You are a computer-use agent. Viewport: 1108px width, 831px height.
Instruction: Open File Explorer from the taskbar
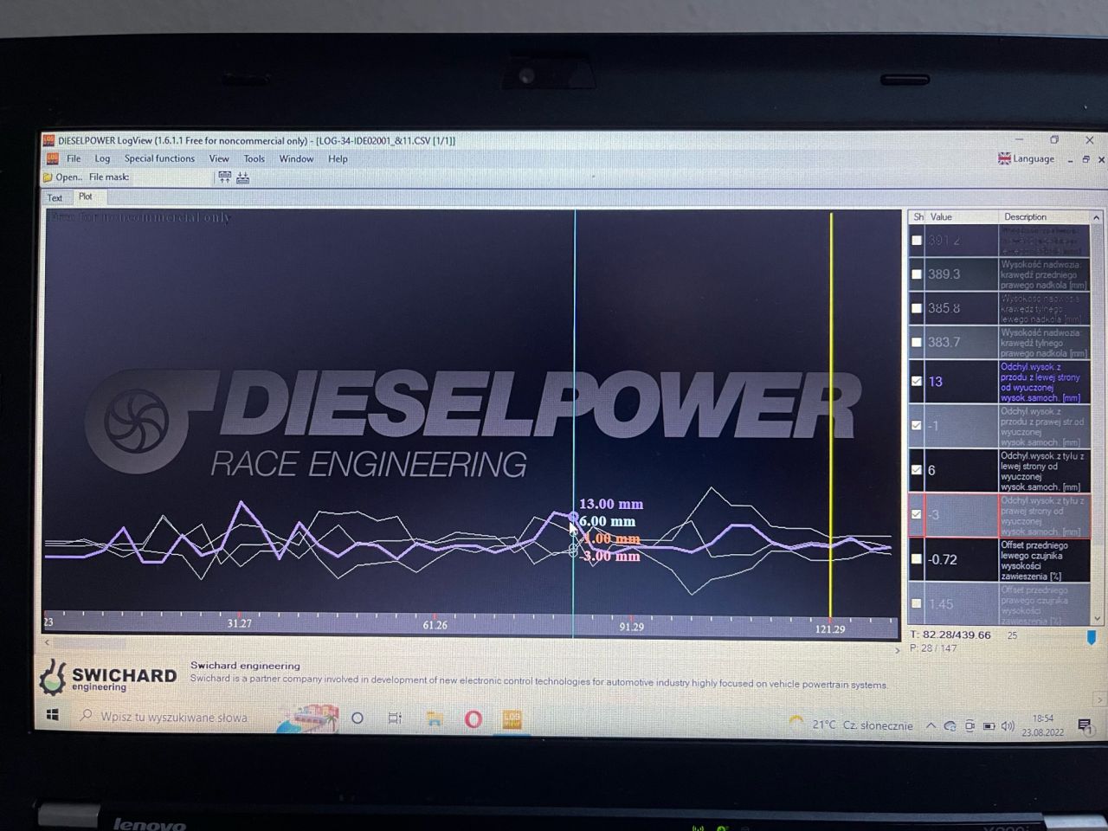pos(435,718)
